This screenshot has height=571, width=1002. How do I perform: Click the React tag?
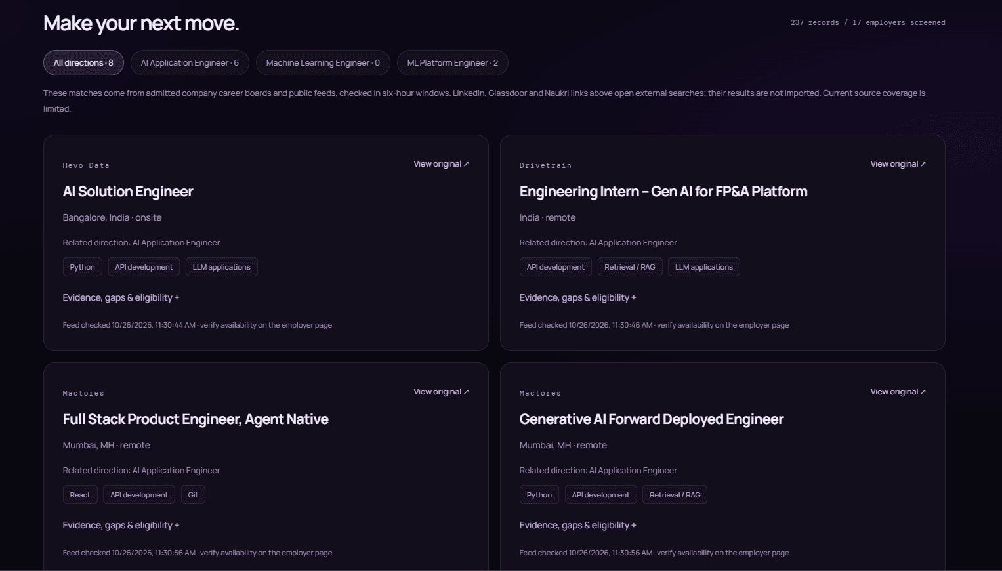[x=80, y=495]
